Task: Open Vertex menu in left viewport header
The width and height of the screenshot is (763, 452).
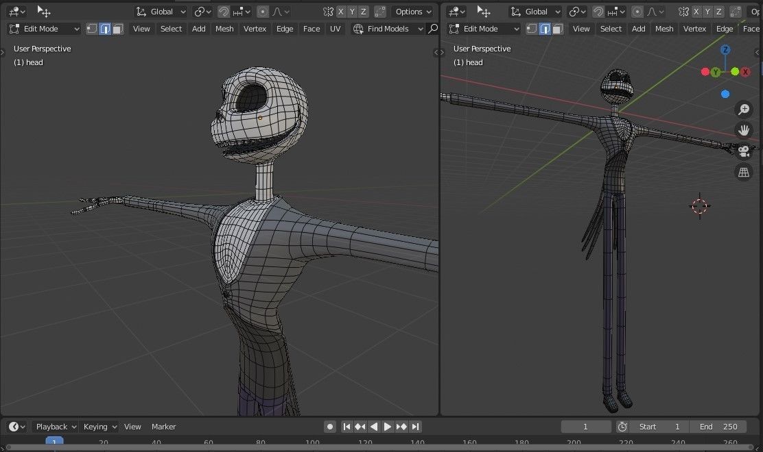Action: tap(255, 29)
